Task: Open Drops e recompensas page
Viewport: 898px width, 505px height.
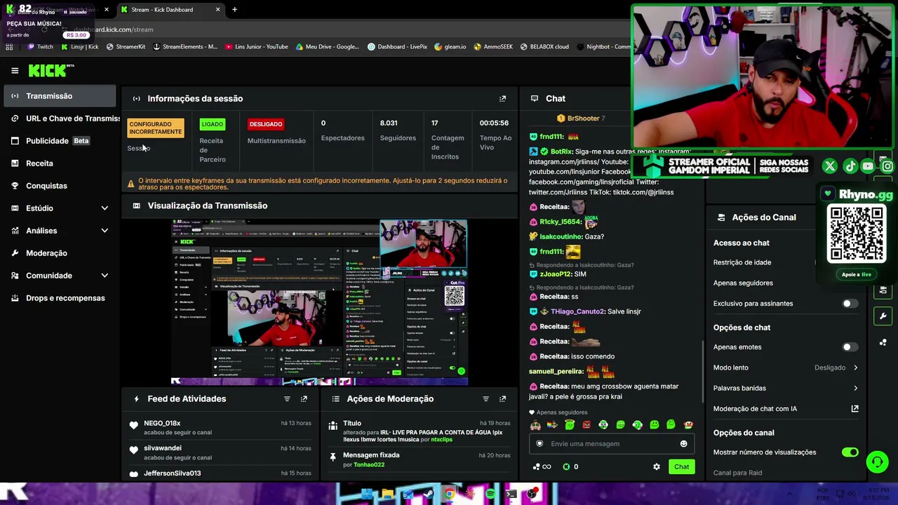Action: click(x=60, y=298)
